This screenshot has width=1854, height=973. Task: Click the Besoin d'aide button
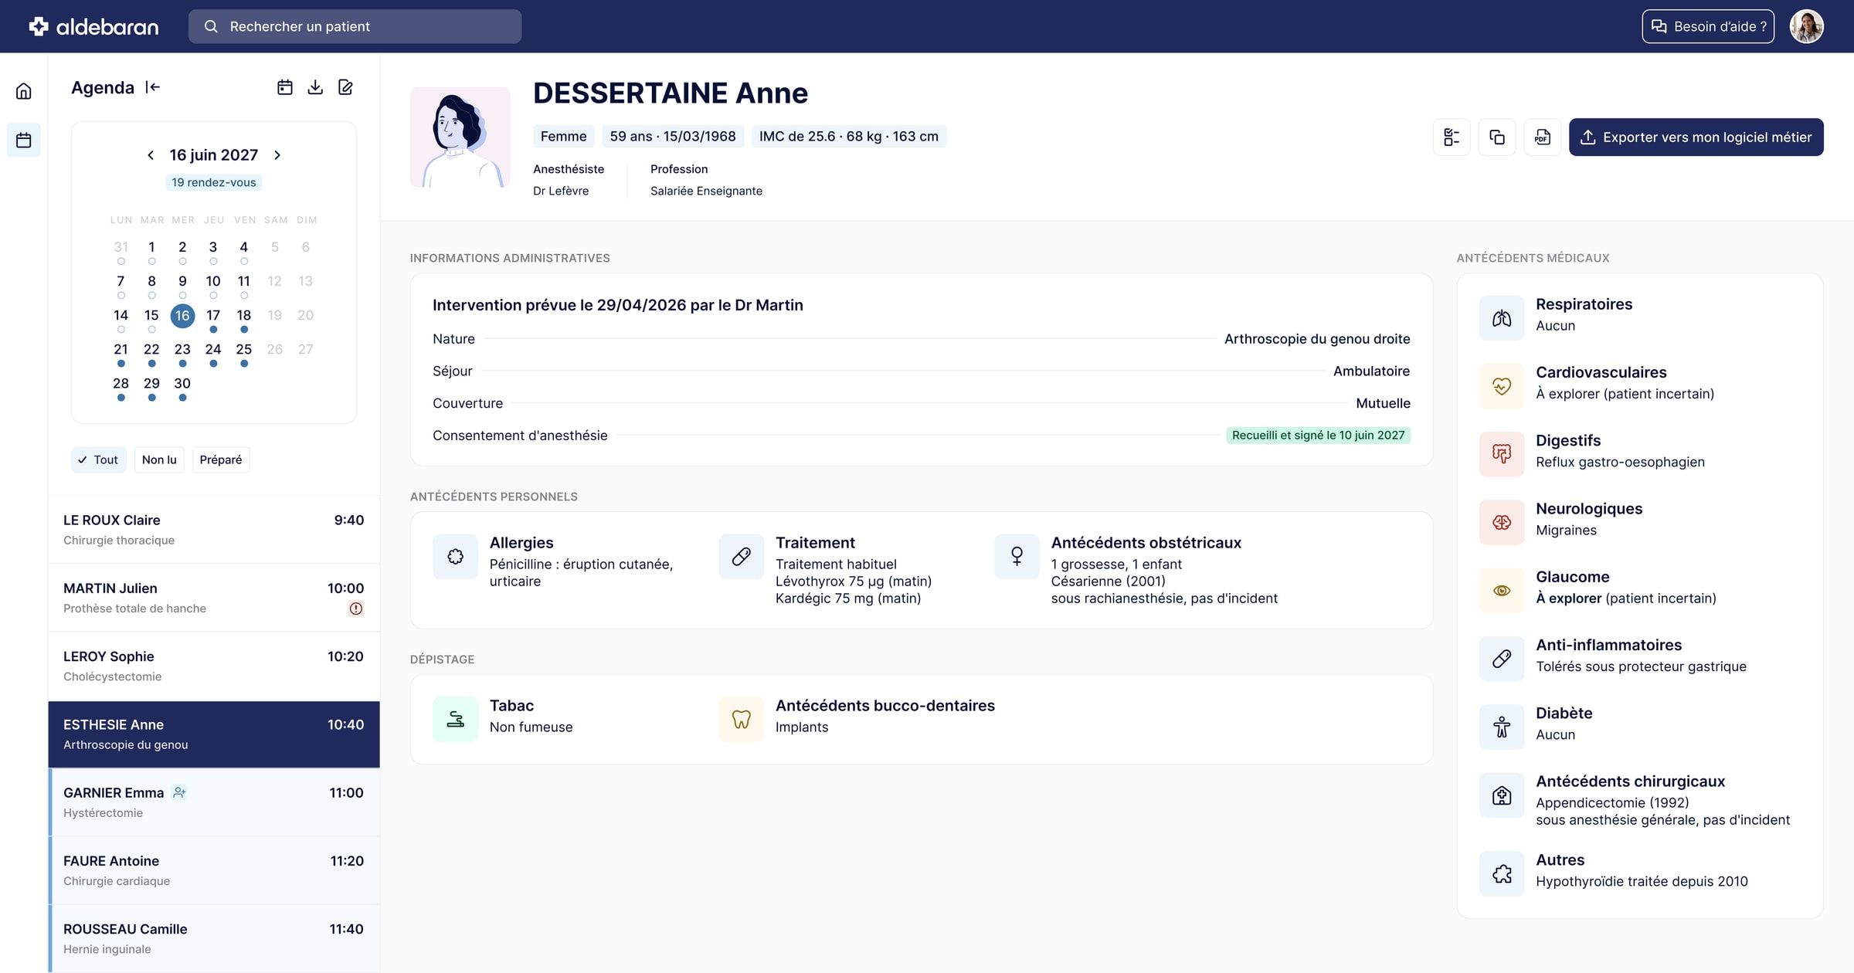(x=1708, y=26)
